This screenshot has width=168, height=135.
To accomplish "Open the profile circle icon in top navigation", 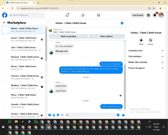I will coord(98,15).
